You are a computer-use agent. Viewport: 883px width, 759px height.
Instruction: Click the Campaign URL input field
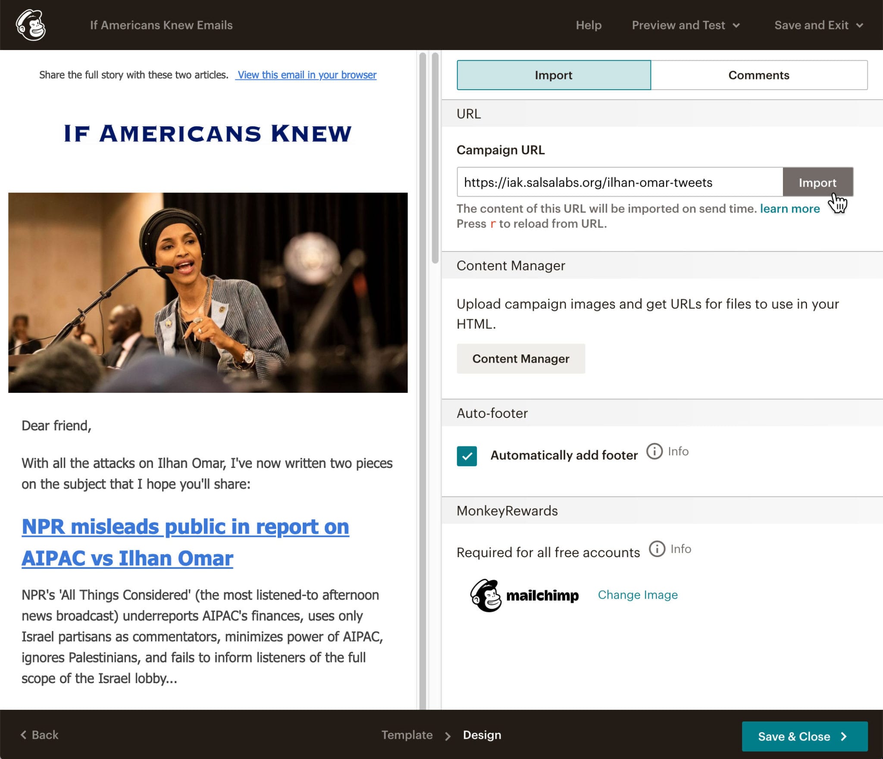620,182
